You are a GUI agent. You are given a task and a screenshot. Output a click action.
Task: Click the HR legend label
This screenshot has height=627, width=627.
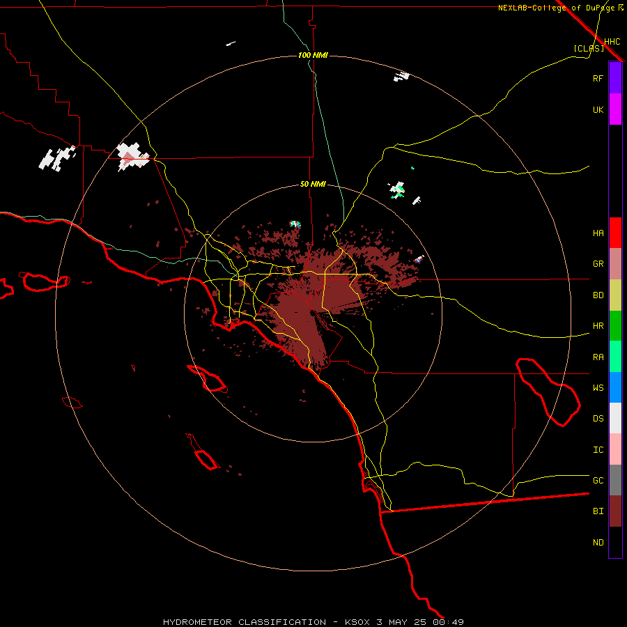pyautogui.click(x=598, y=326)
